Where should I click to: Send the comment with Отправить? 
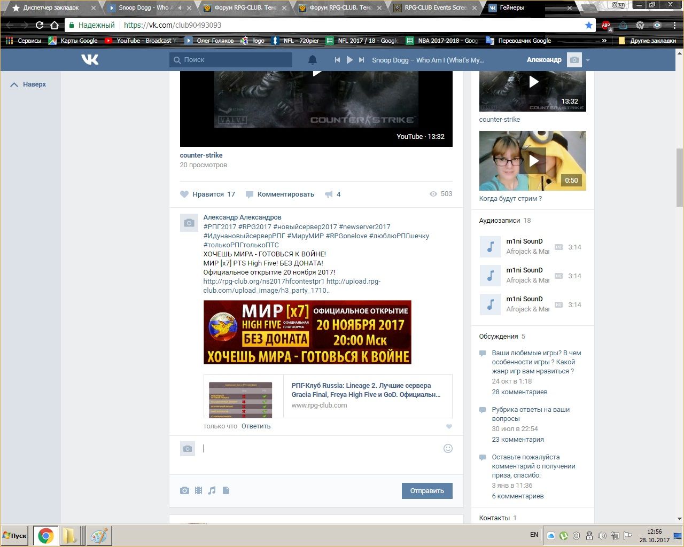coord(427,491)
